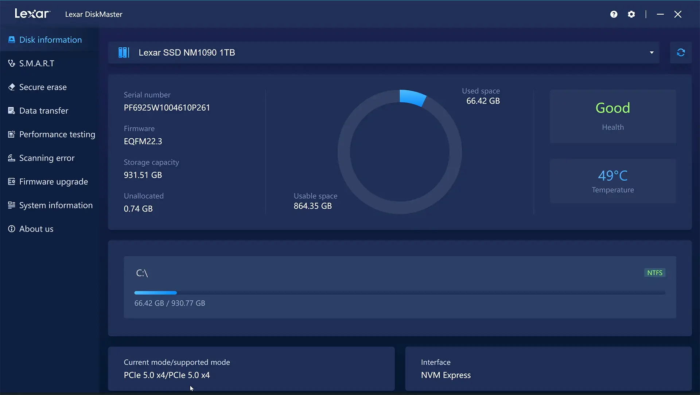Click the Firmware upgrade icon

tap(12, 182)
